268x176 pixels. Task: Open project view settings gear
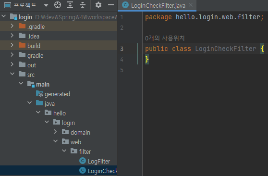(x=98, y=5)
